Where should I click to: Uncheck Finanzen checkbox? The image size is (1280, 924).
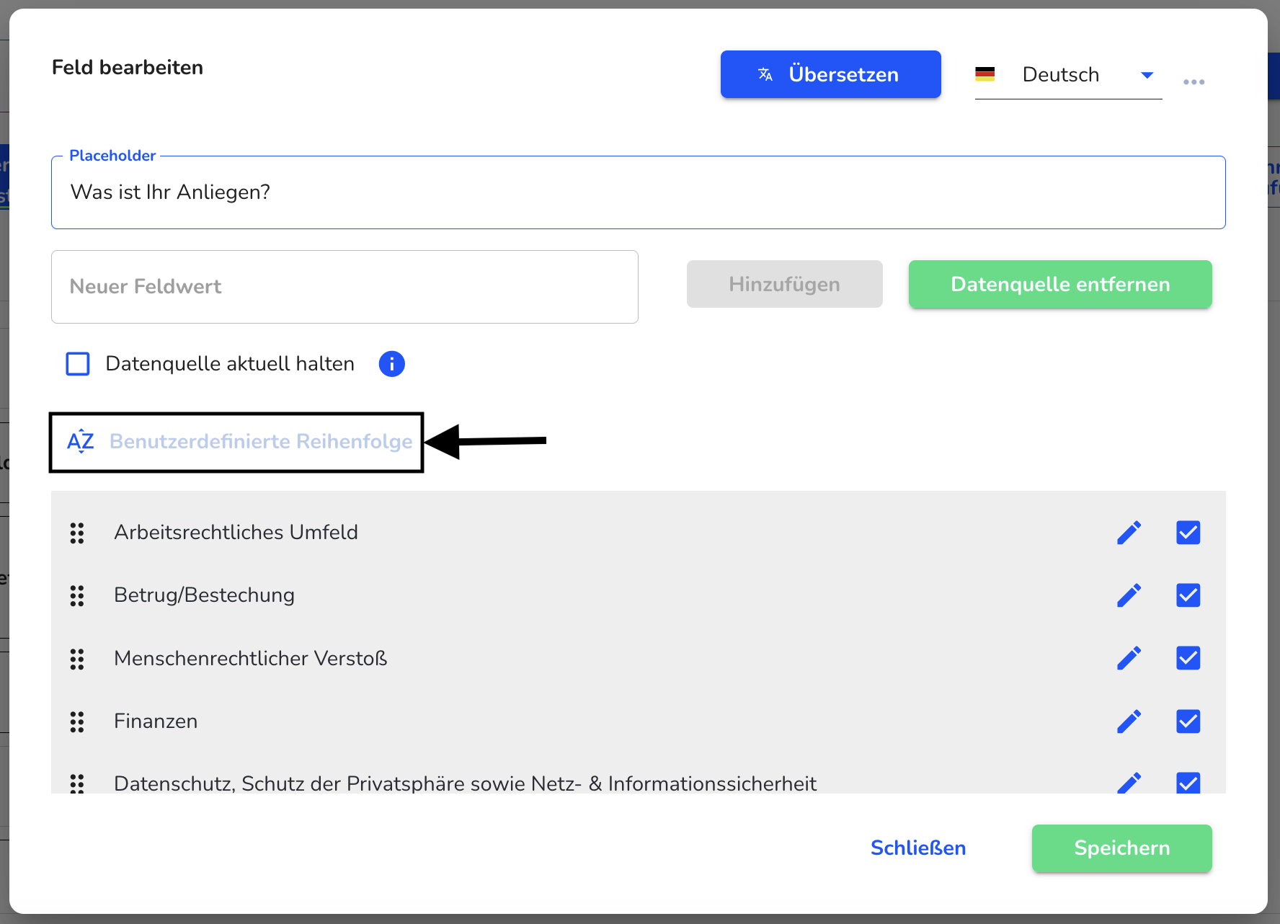tap(1188, 721)
